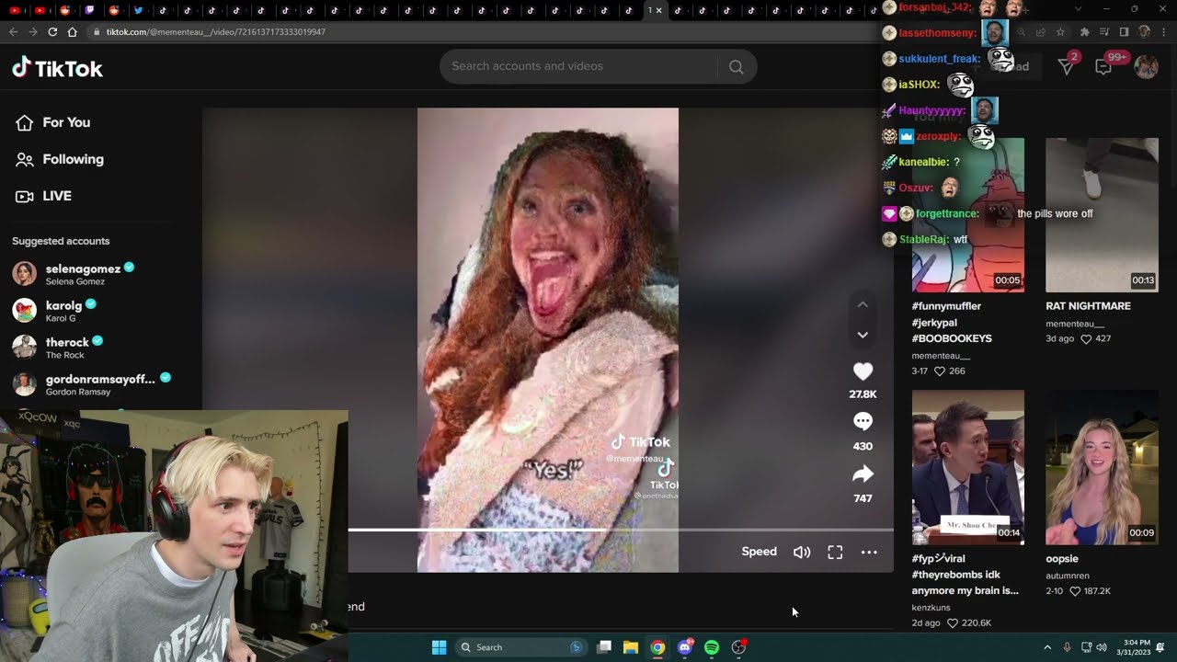Image resolution: width=1177 pixels, height=662 pixels.
Task: Like the video with the heart icon
Action: pos(863,371)
